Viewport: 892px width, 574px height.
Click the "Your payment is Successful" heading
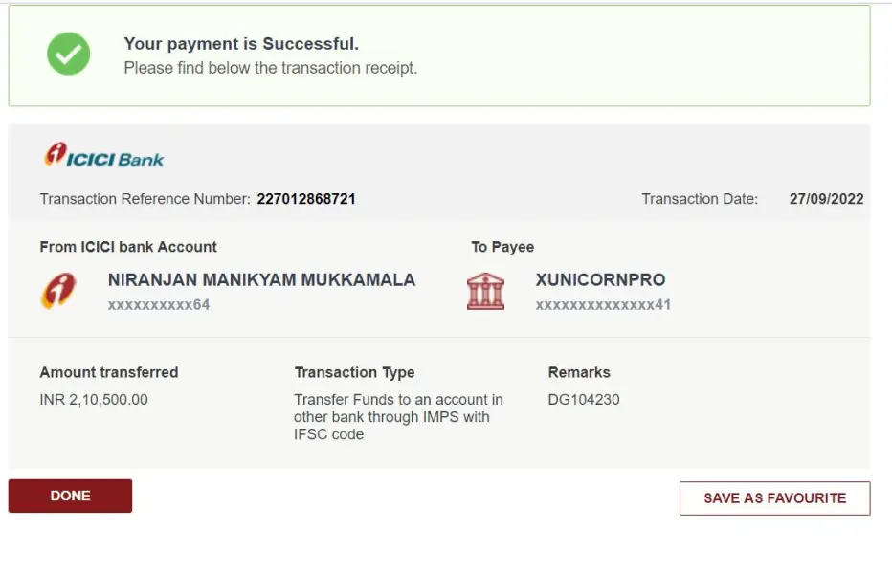(241, 44)
